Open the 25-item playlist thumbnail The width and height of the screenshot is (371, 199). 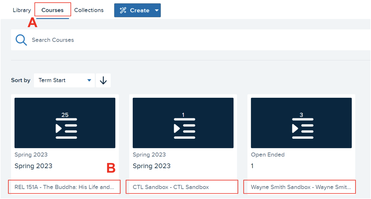click(65, 123)
